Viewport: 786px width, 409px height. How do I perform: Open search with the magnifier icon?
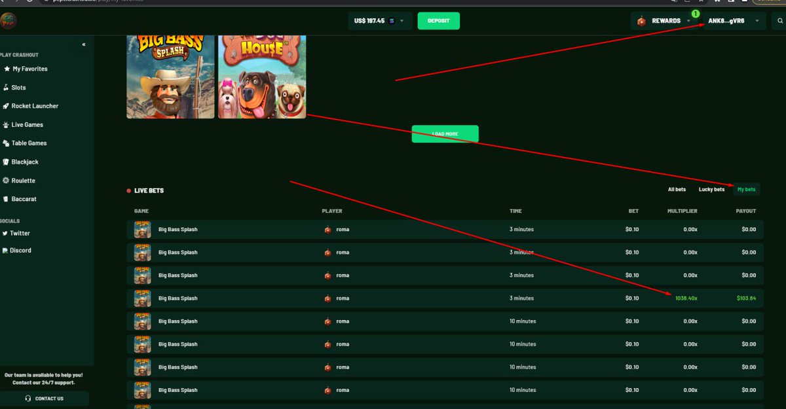pyautogui.click(x=779, y=21)
